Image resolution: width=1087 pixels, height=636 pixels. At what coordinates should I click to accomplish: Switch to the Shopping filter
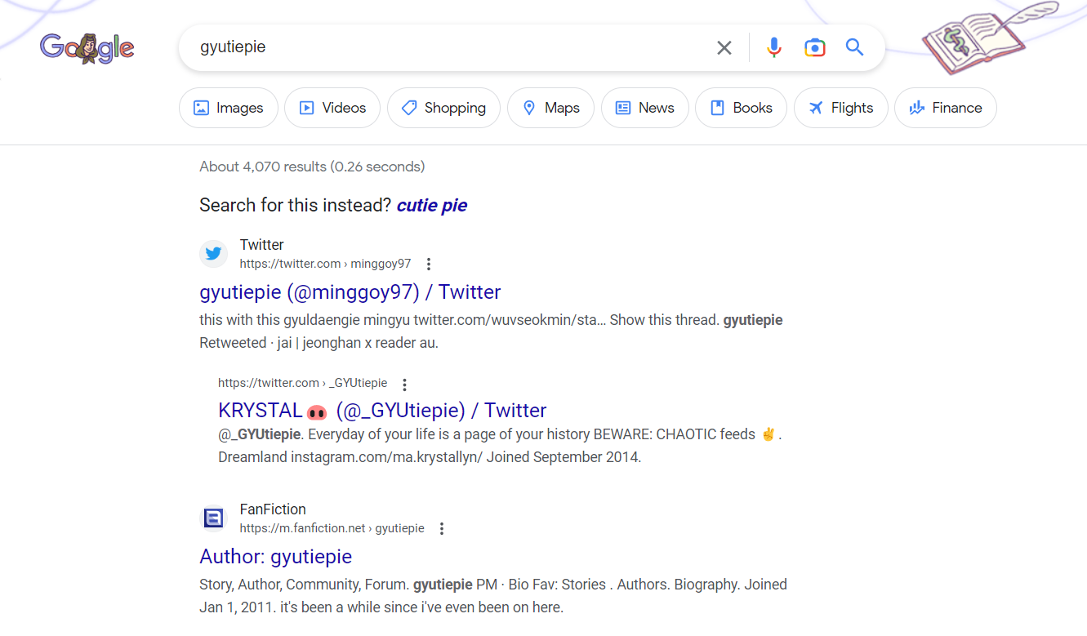coord(443,108)
